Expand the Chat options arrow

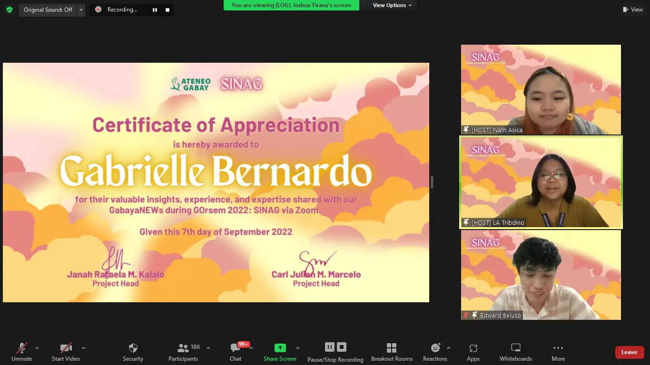[x=251, y=348]
